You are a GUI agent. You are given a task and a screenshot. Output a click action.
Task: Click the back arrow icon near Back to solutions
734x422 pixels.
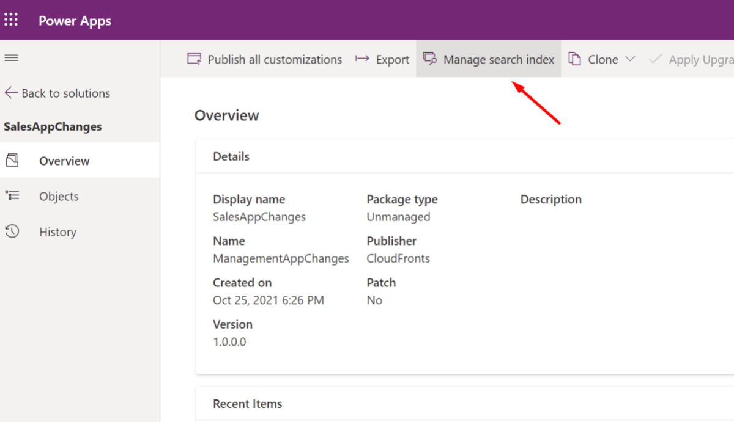tap(10, 93)
